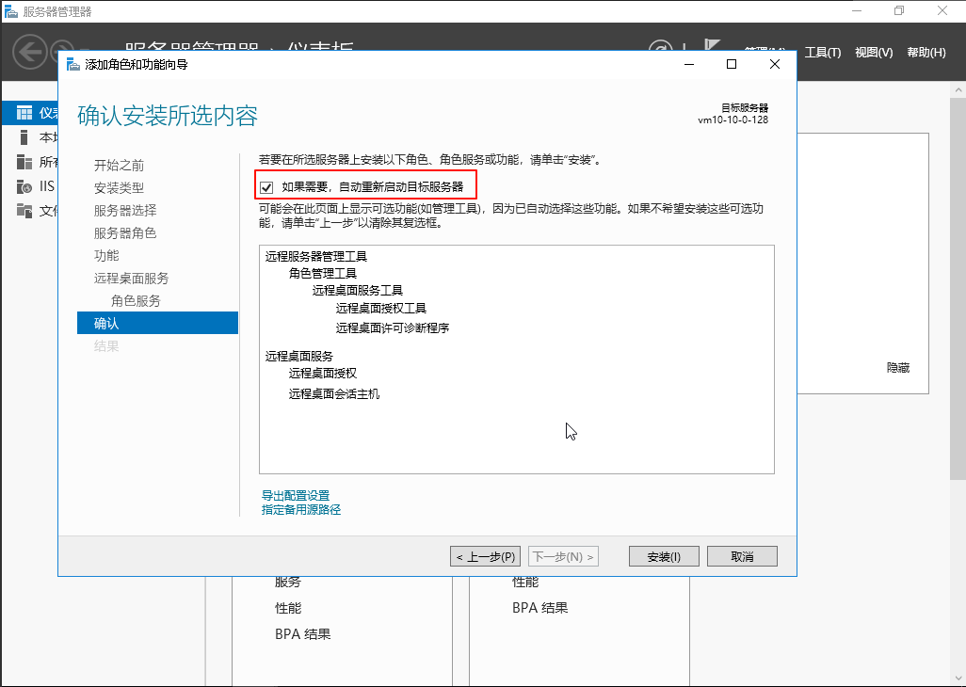The width and height of the screenshot is (966, 687).
Task: Go back with the 上一步(P) button
Action: click(x=485, y=556)
